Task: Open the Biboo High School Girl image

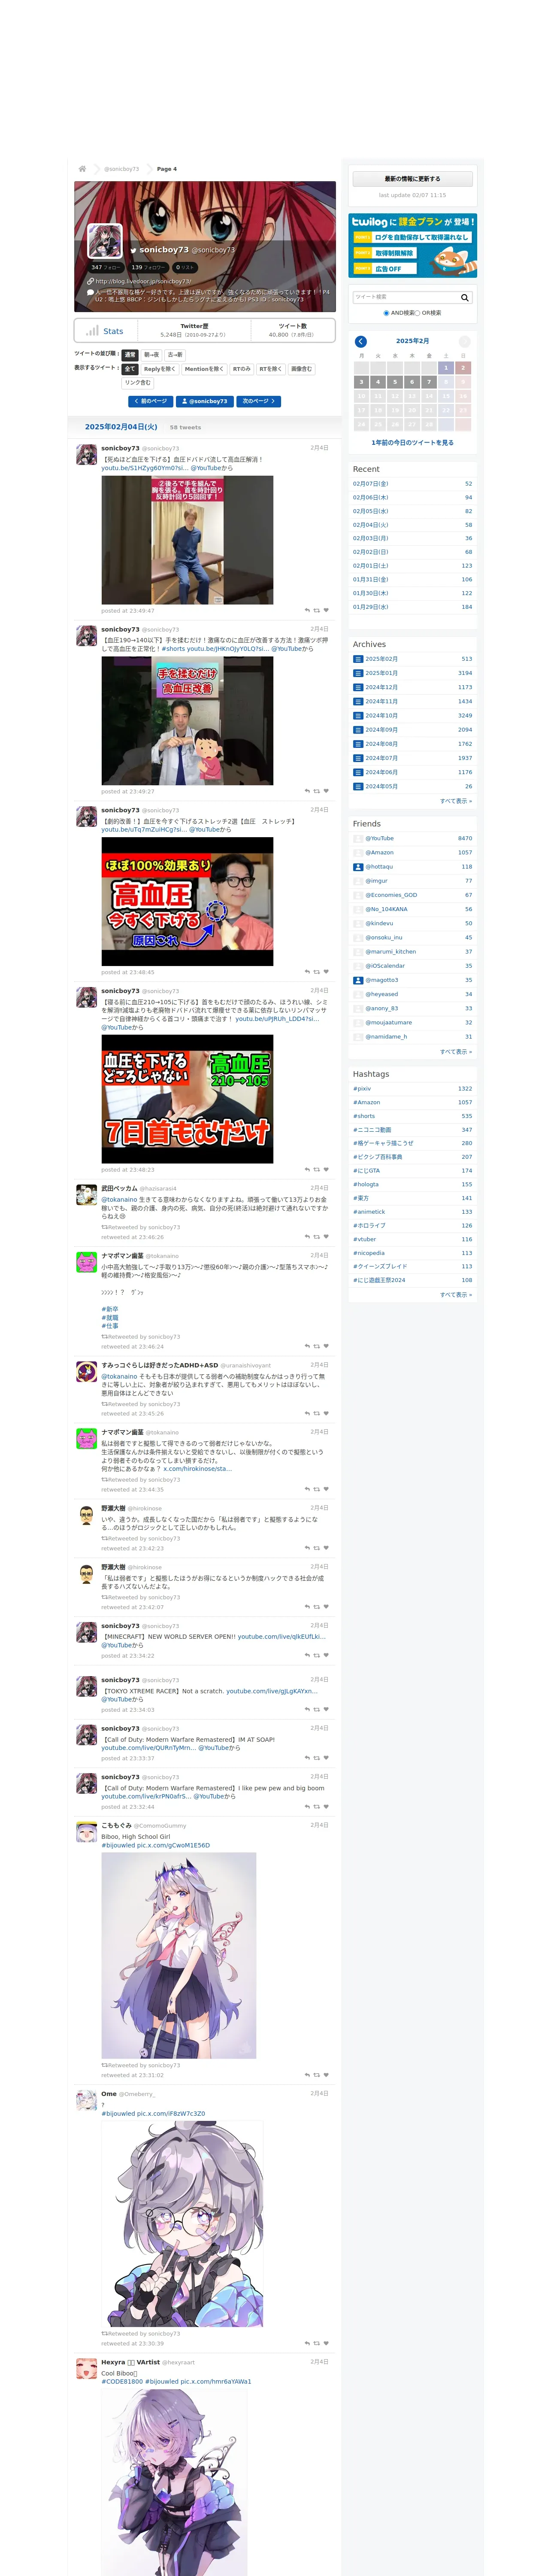Action: [179, 1955]
